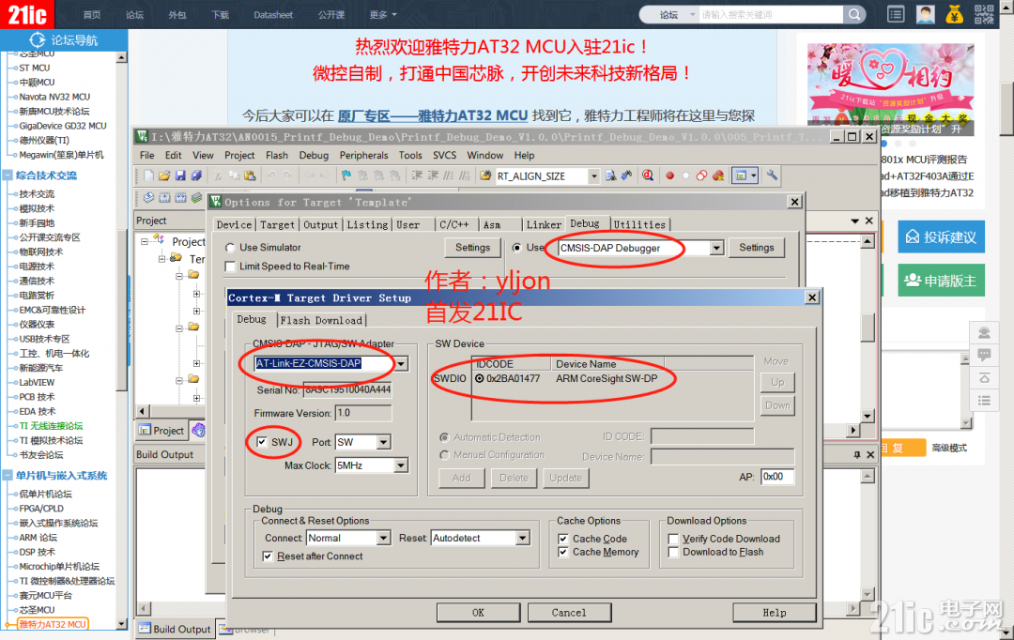Toggle the Reset after Connect checkbox
The height and width of the screenshot is (640, 1014).
point(268,556)
